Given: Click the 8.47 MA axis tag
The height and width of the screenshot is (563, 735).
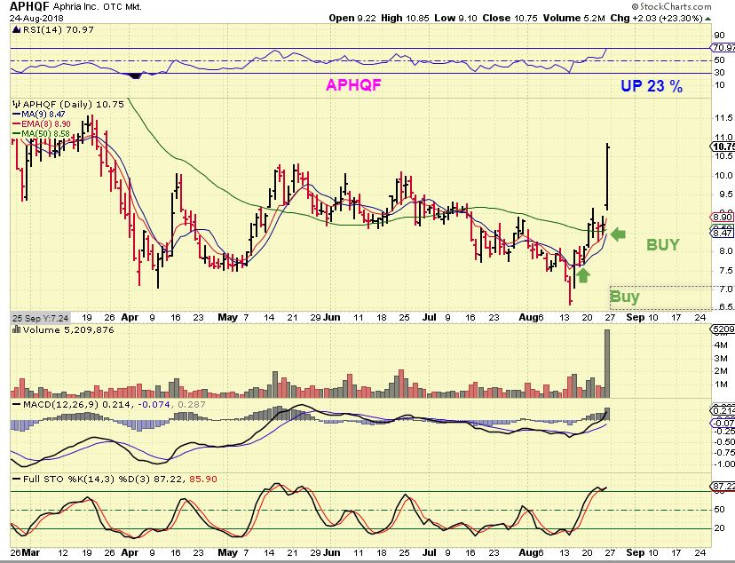Looking at the screenshot, I should pos(723,233).
